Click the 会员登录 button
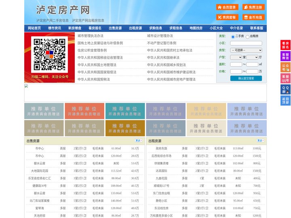The width and height of the screenshot is (291, 218). tap(227, 7)
